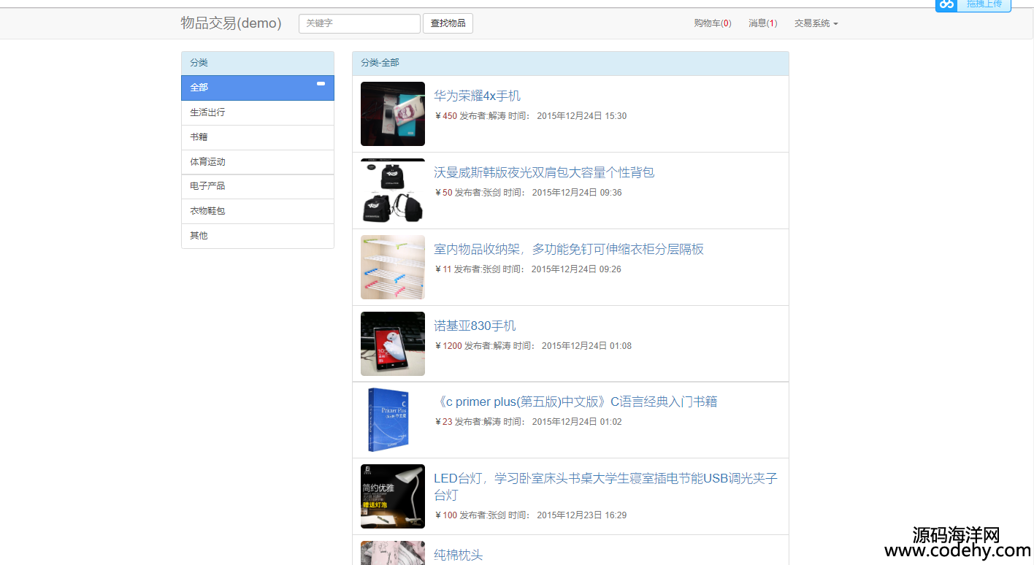Viewport: 1034px width, 565px height.
Task: Open the 纯棉枕头 listing
Action: tap(459, 555)
